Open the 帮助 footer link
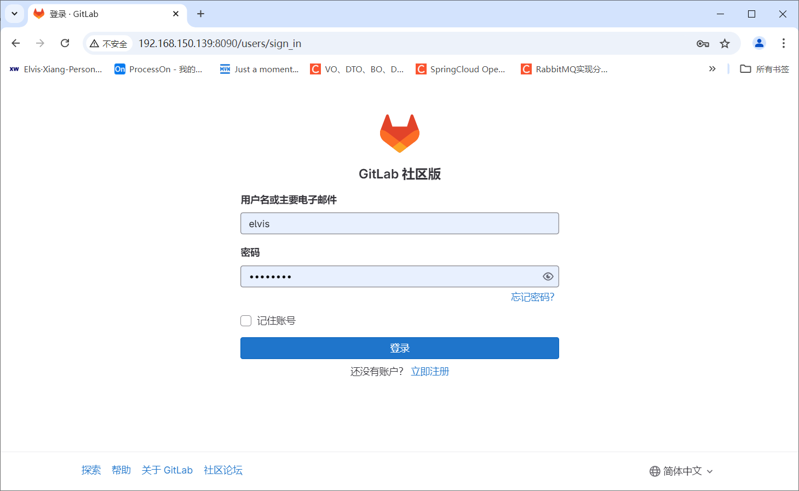 click(x=121, y=470)
